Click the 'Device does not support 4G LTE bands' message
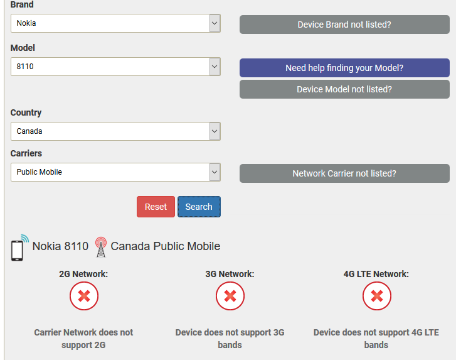The width and height of the screenshot is (456, 360). (x=376, y=339)
